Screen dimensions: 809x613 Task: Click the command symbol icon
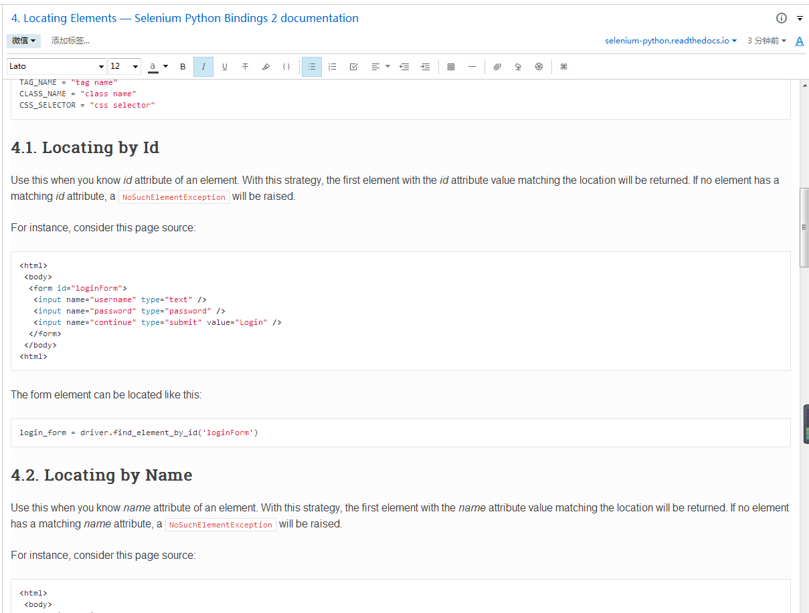click(563, 67)
